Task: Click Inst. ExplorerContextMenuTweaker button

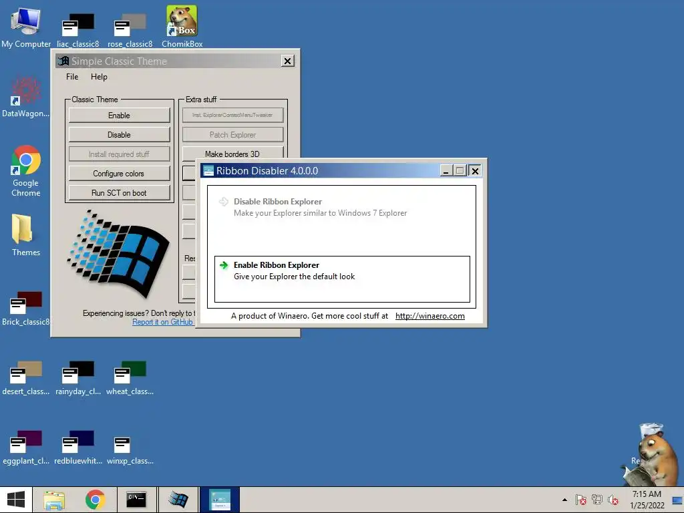Action: pos(232,115)
